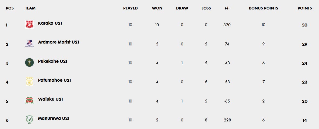The height and width of the screenshot is (129, 319).
Task: Click the Patumahoe U21 club badge
Action: tap(29, 81)
